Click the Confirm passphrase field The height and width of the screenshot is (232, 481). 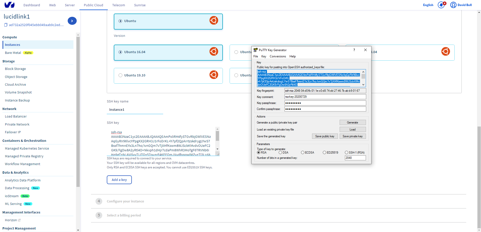coord(325,109)
